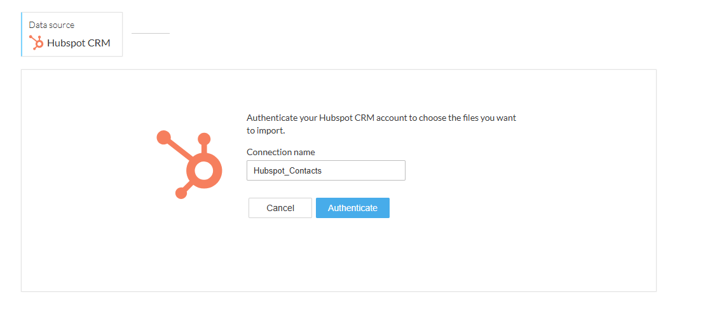
Task: Click the Authenticate your Hubspot CRM account instruction text
Action: 381,119
